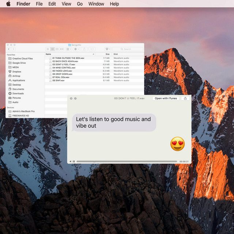Switch Finder to column view
The image size is (234, 234).
[57, 49]
